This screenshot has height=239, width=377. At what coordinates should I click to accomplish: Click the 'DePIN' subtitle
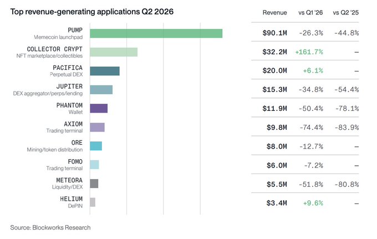coord(75,206)
